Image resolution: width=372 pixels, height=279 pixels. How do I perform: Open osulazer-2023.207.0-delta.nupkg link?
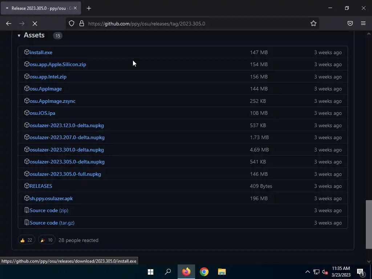[67, 138]
